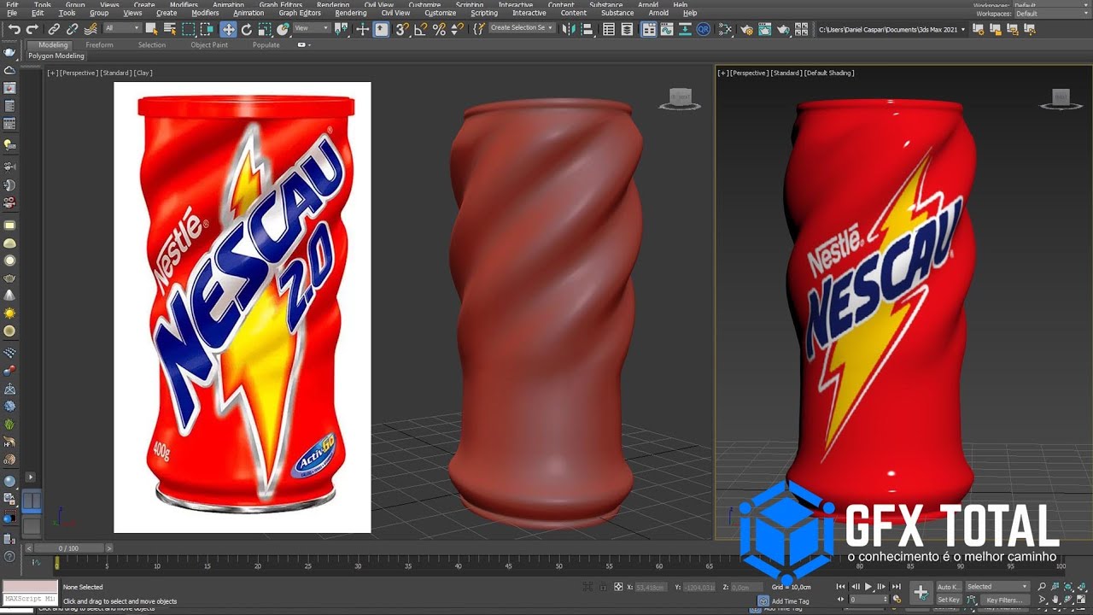Click the Select and Place tool

pyautogui.click(x=282, y=28)
